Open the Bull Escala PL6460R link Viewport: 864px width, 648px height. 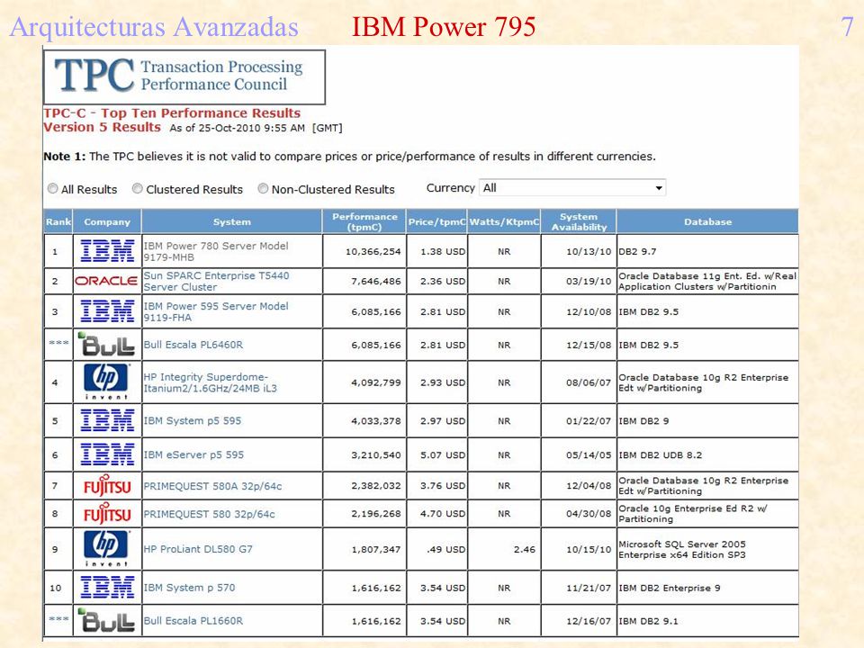(x=193, y=345)
